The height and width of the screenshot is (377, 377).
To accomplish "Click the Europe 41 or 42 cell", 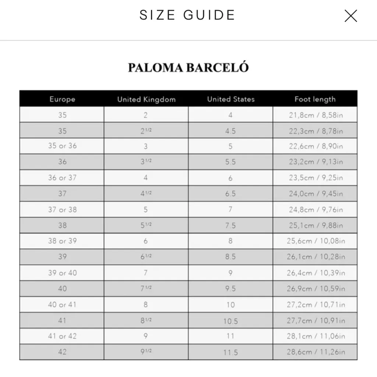I will click(x=62, y=336).
